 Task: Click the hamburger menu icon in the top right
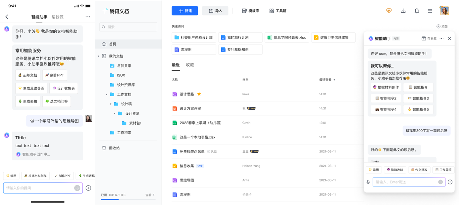[430, 11]
